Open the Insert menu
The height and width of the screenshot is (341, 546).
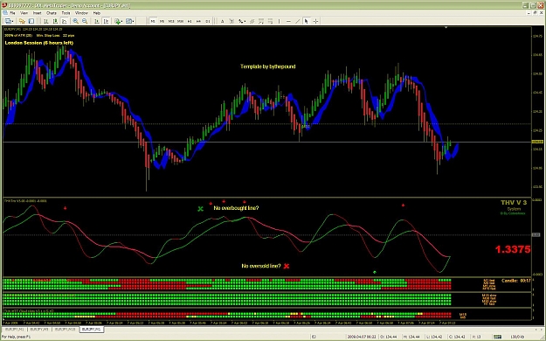tap(37, 13)
